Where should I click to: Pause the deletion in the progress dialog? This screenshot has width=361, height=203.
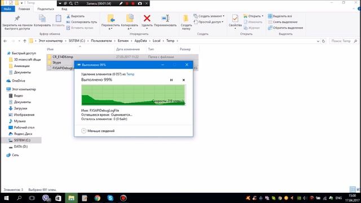(171, 80)
